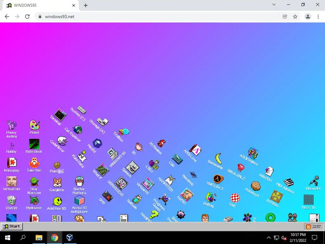325x244 pixels.
Task: Launch the Speech icon
Action: tap(132, 168)
